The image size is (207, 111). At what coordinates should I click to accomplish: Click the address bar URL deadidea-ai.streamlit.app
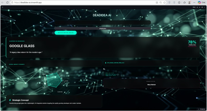pos(28,3)
